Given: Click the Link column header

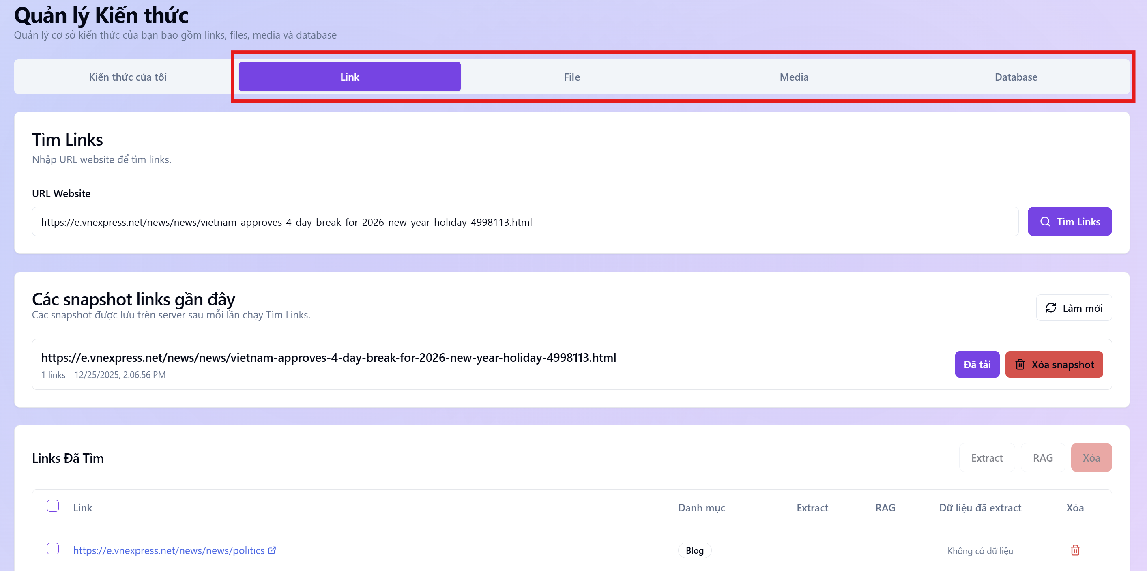Looking at the screenshot, I should 82,507.
